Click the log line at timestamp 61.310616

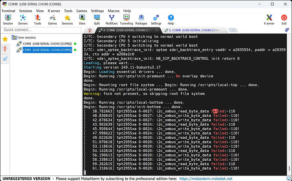tap(162, 168)
